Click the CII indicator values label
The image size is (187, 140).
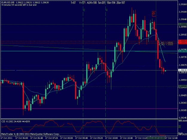(x=16, y=121)
